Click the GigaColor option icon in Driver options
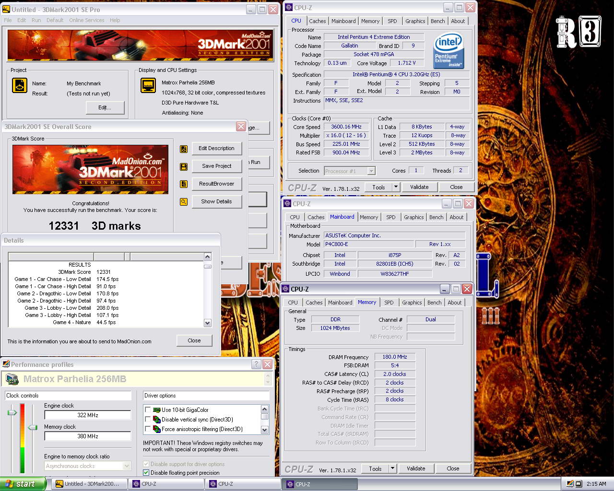614x491 pixels. click(x=156, y=410)
